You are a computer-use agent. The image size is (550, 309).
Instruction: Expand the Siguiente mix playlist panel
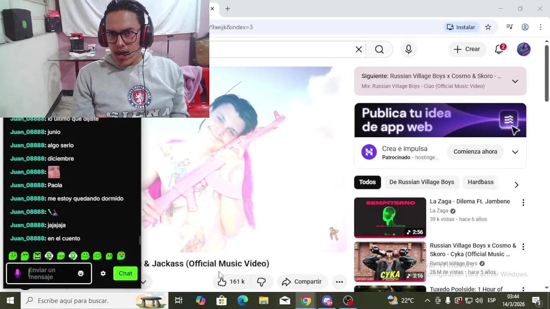[515, 81]
